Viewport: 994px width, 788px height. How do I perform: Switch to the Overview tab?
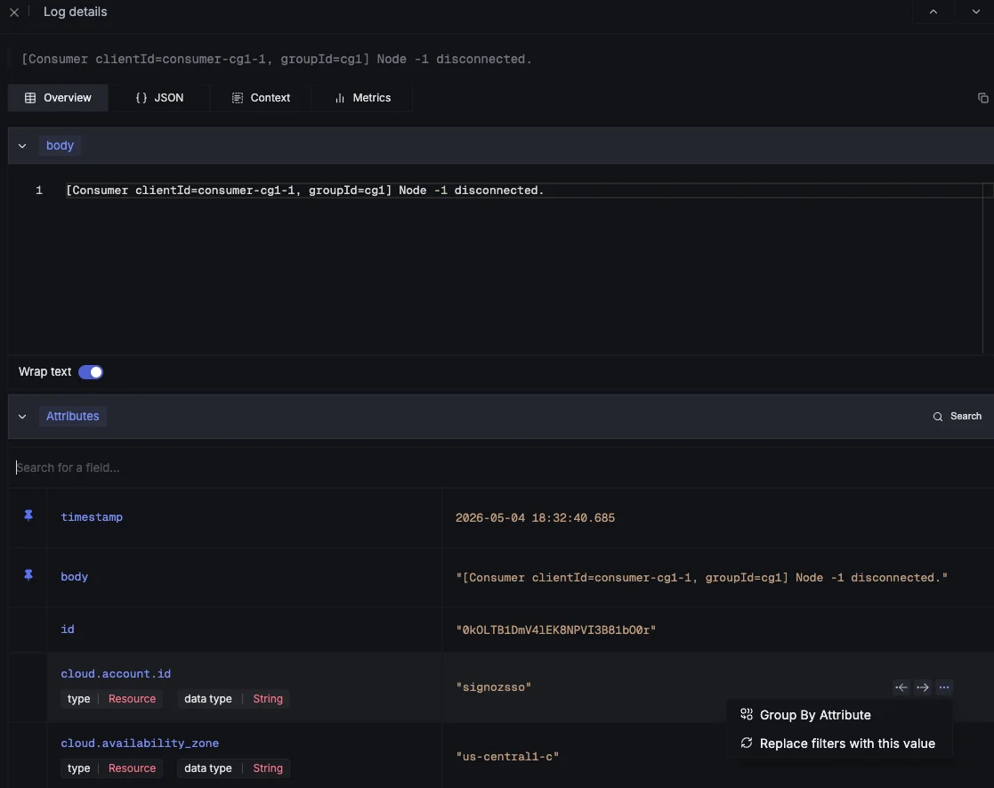click(x=58, y=98)
